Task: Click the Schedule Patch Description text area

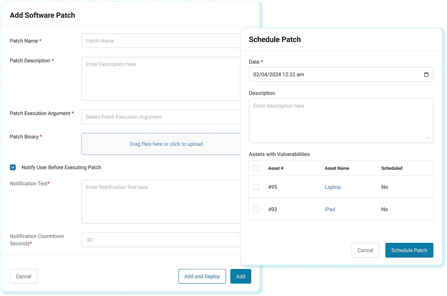Action: tap(340, 120)
